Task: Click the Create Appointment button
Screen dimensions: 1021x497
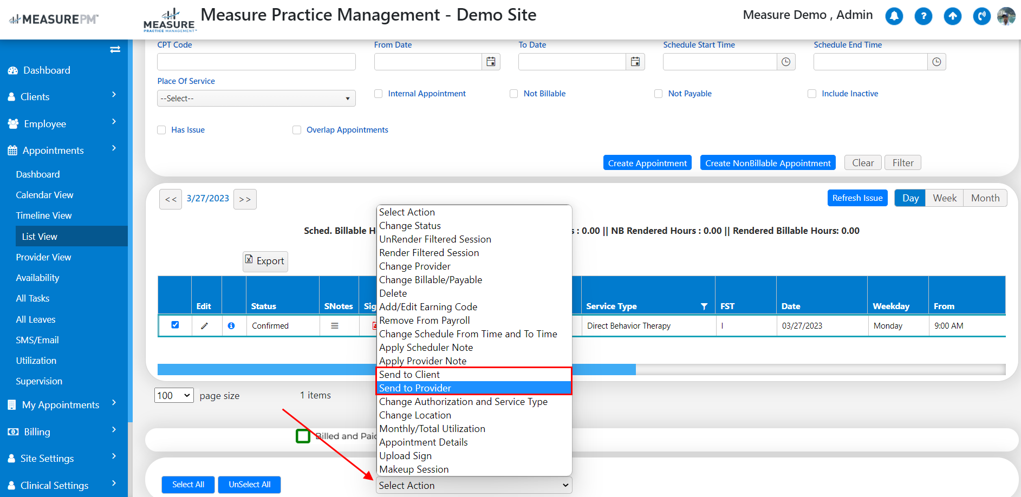Action: pyautogui.click(x=647, y=163)
